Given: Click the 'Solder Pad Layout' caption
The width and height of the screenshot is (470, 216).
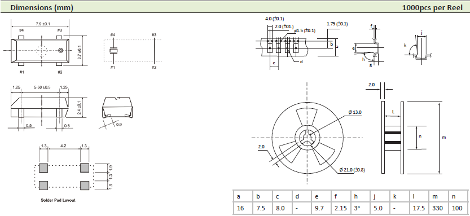Looking at the screenshot, I should pyautogui.click(x=58, y=200).
